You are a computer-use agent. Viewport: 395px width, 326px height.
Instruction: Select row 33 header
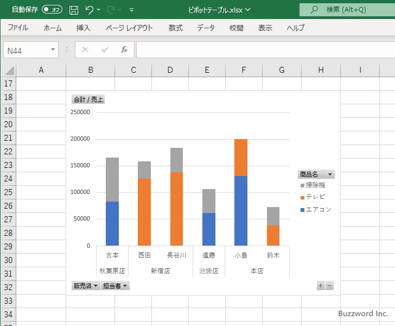tap(8, 301)
